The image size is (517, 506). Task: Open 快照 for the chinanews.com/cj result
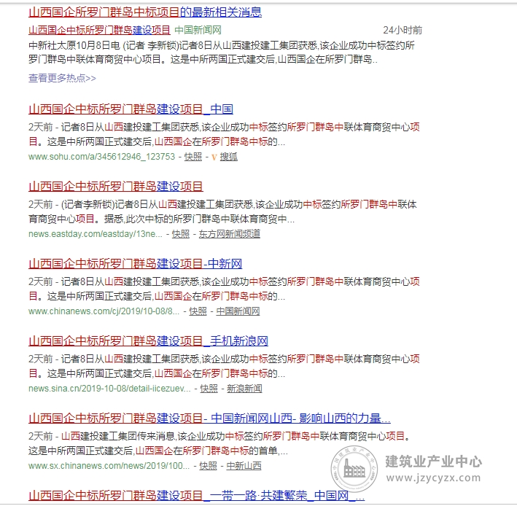(198, 311)
